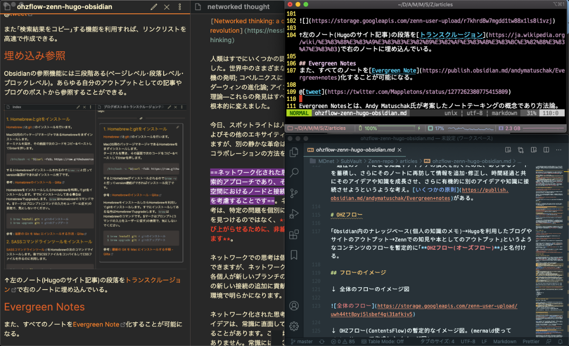The width and height of the screenshot is (569, 346).
Task: Open notifications bell in VS Code status bar
Action: pos(560,341)
